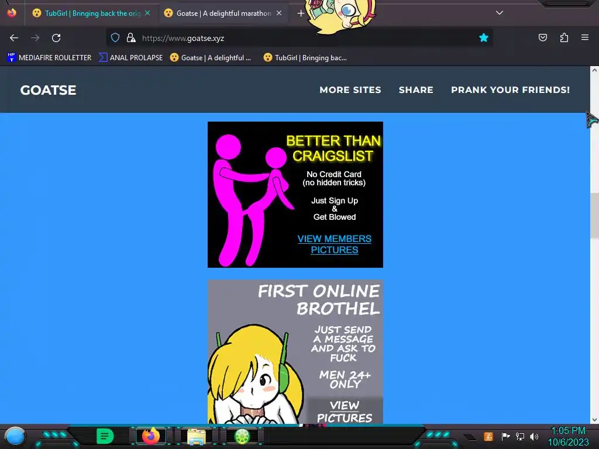Open the green notes app in taskbar
599x449 pixels.
pyautogui.click(x=105, y=436)
